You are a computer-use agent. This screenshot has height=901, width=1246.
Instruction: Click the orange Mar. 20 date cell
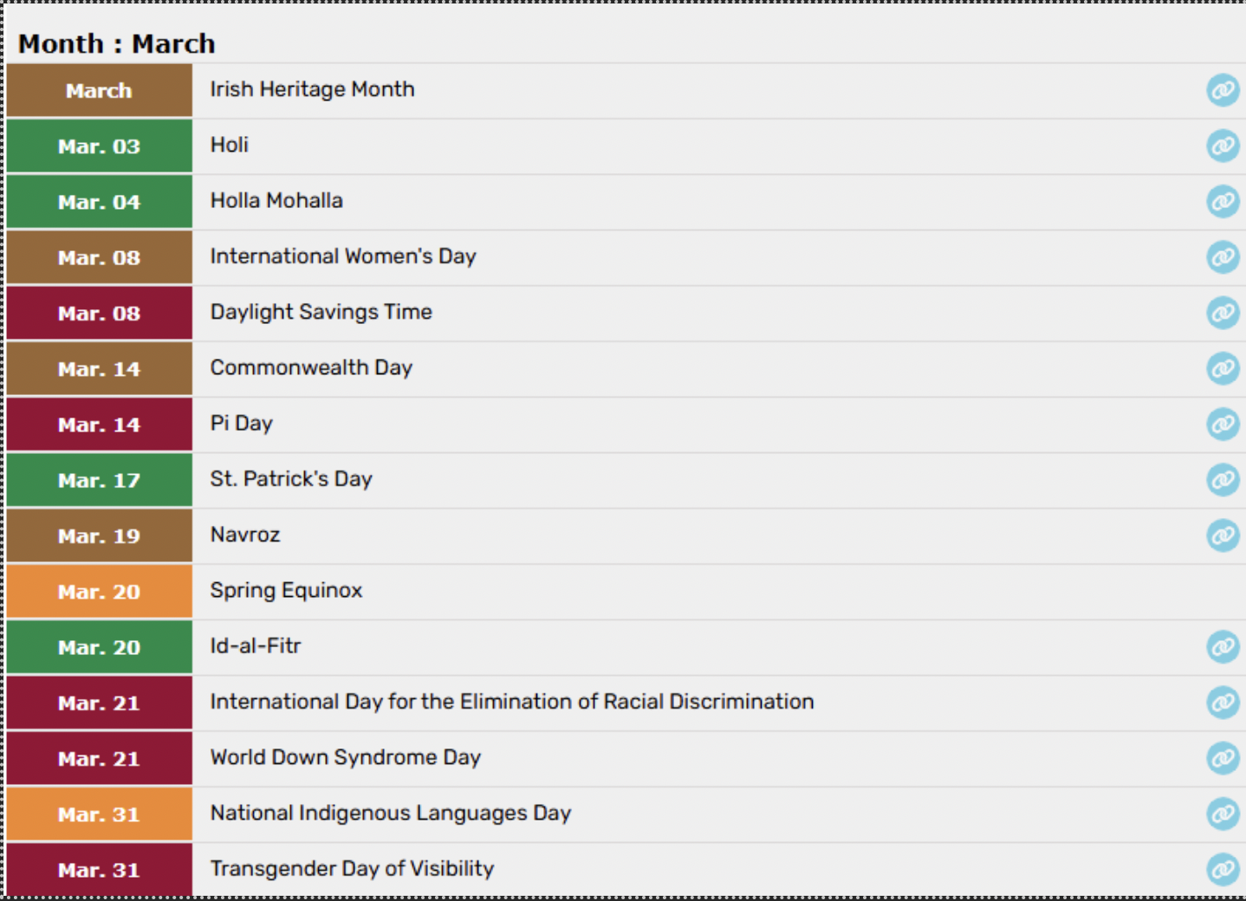pyautogui.click(x=99, y=592)
